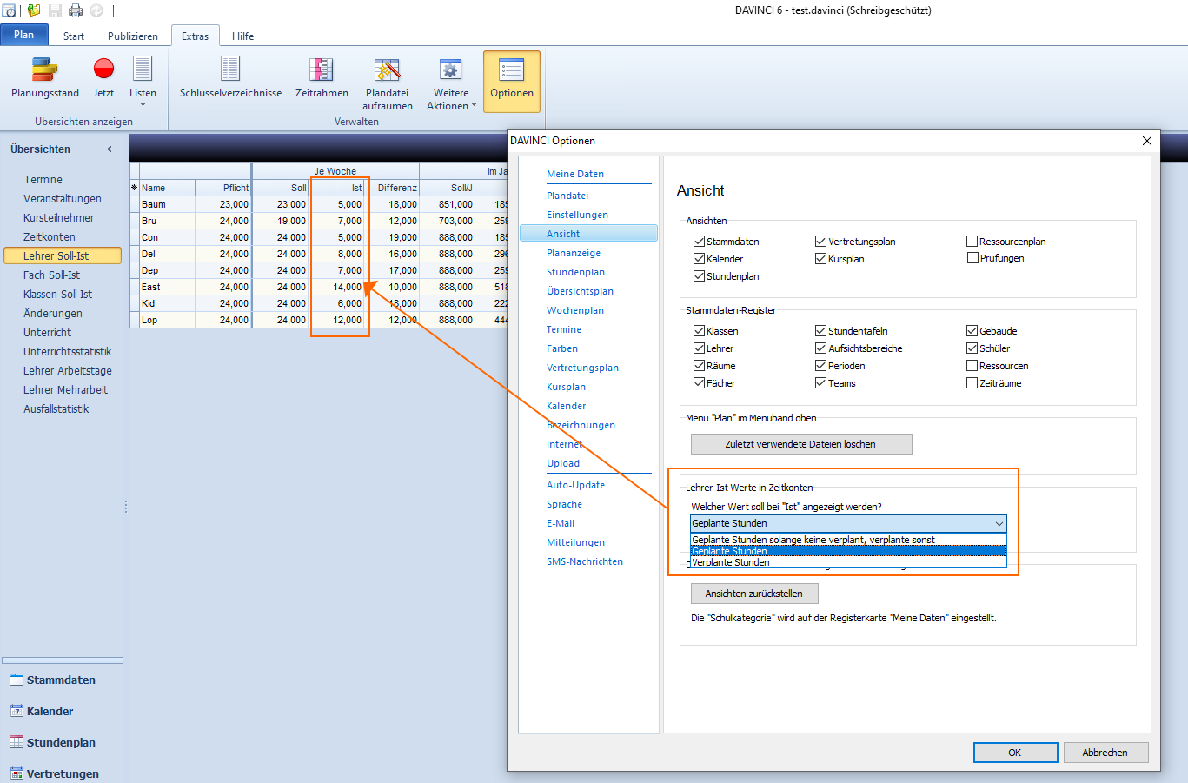Open Ausfallstatistik in sidebar
The width and height of the screenshot is (1188, 783).
[56, 408]
